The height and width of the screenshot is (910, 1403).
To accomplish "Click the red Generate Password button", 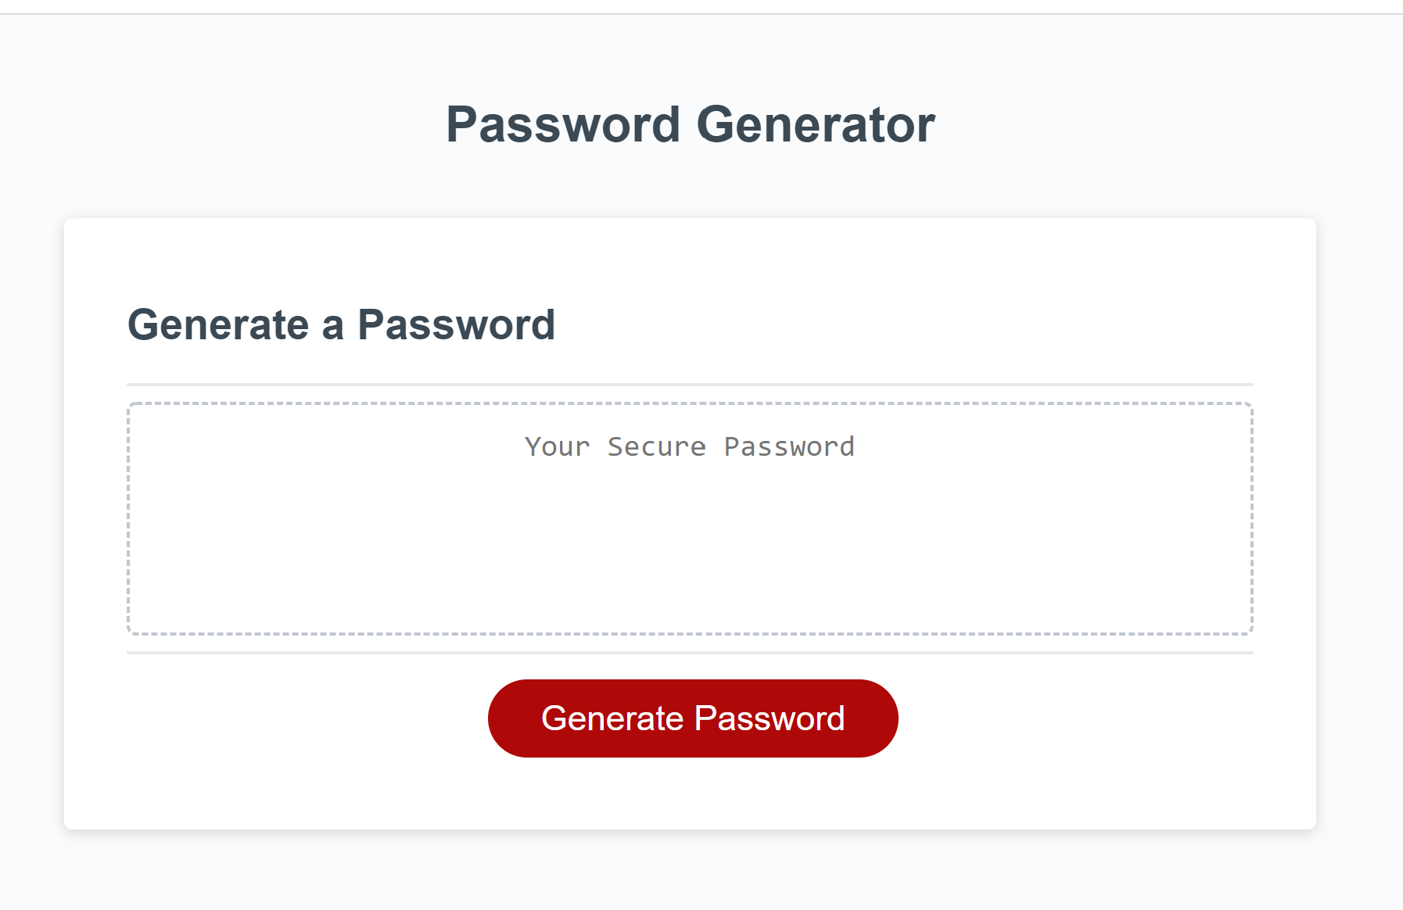I will tap(693, 718).
